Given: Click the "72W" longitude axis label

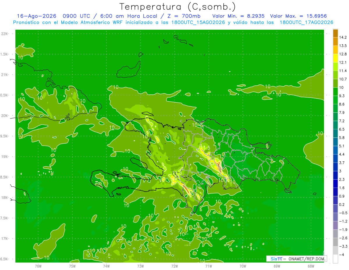Looking at the screenshot, I should [x=174, y=266].
